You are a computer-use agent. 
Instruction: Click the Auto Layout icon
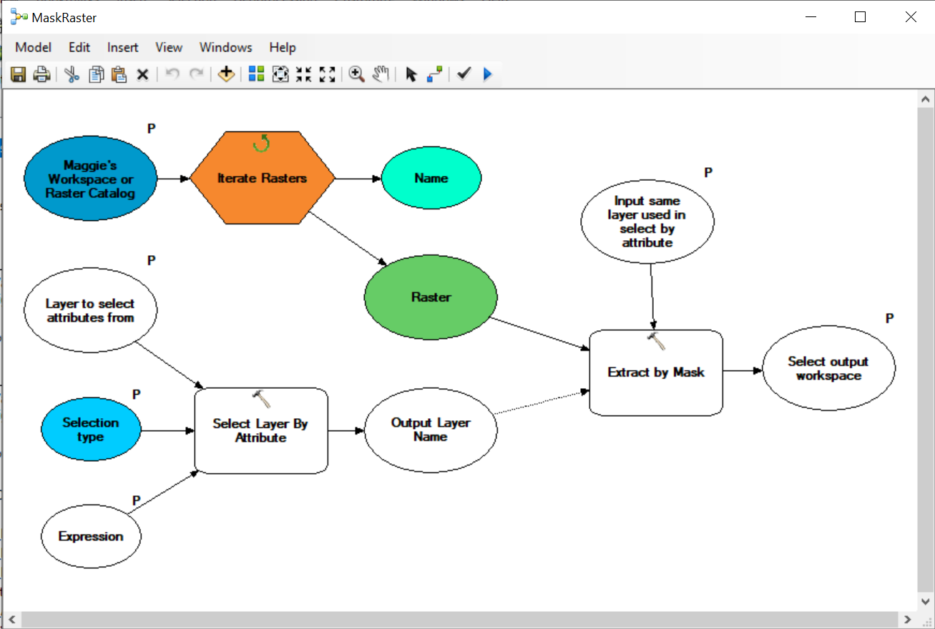pyautogui.click(x=256, y=74)
